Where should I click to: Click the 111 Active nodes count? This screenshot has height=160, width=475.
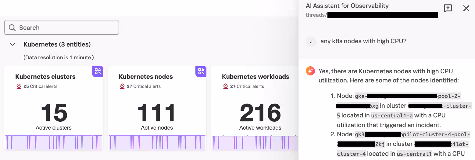pos(157,113)
